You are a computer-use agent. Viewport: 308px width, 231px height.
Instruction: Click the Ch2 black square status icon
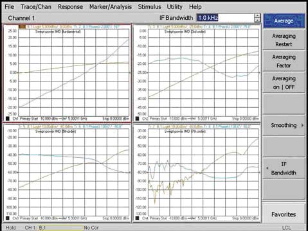click(x=137, y=119)
